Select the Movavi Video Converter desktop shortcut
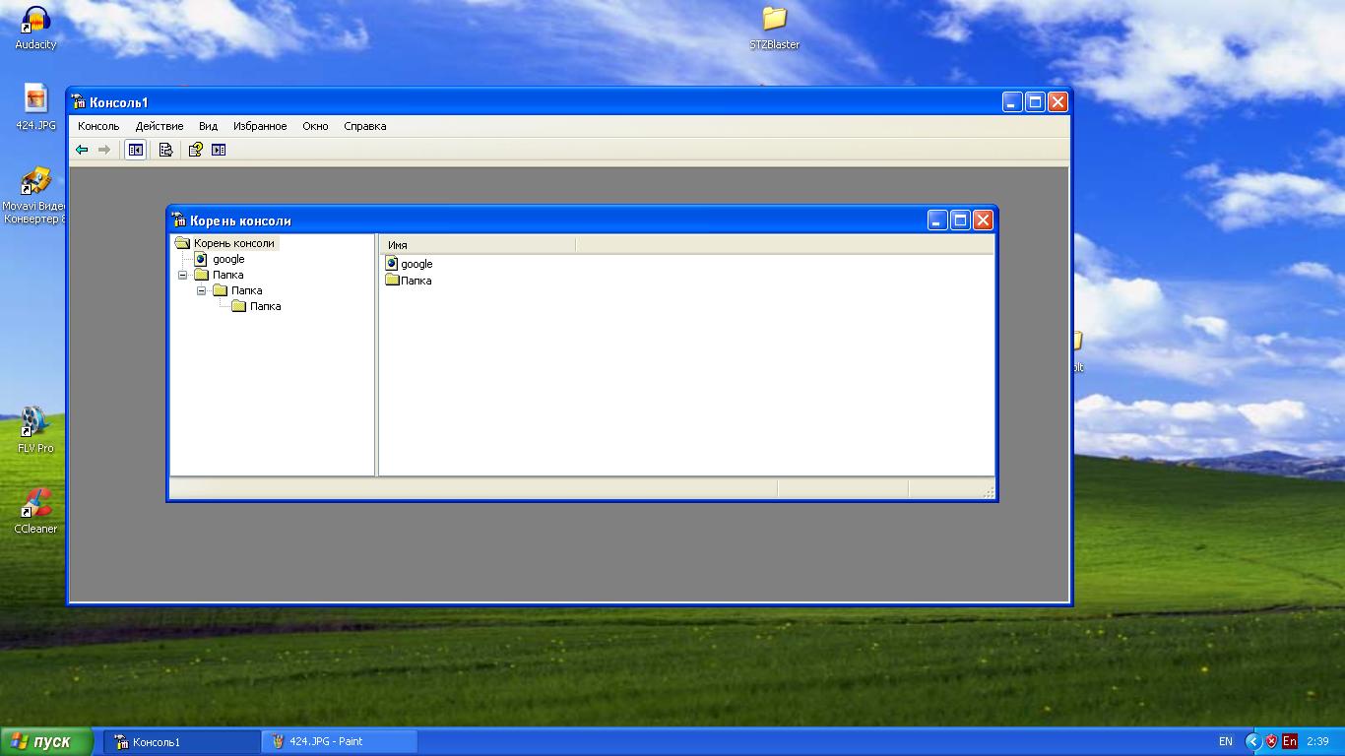1345x756 pixels. click(33, 195)
